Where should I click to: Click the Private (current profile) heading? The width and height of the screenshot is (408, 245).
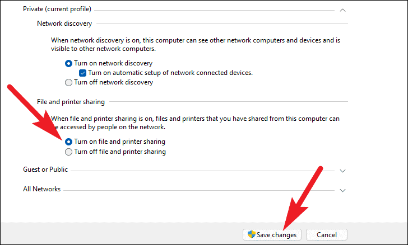pos(57,9)
